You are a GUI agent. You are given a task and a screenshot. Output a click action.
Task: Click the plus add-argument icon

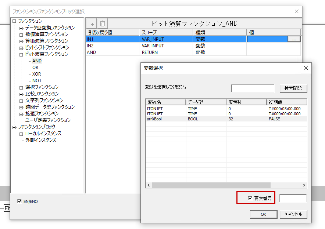point(92,23)
